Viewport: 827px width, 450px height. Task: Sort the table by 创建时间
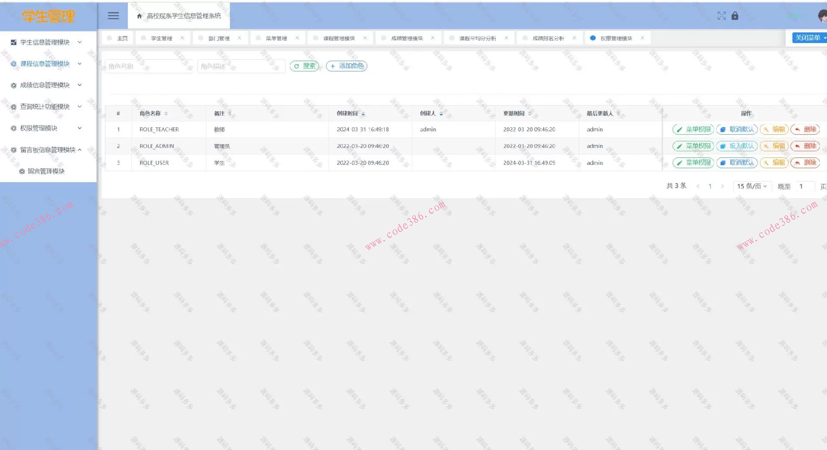click(363, 114)
